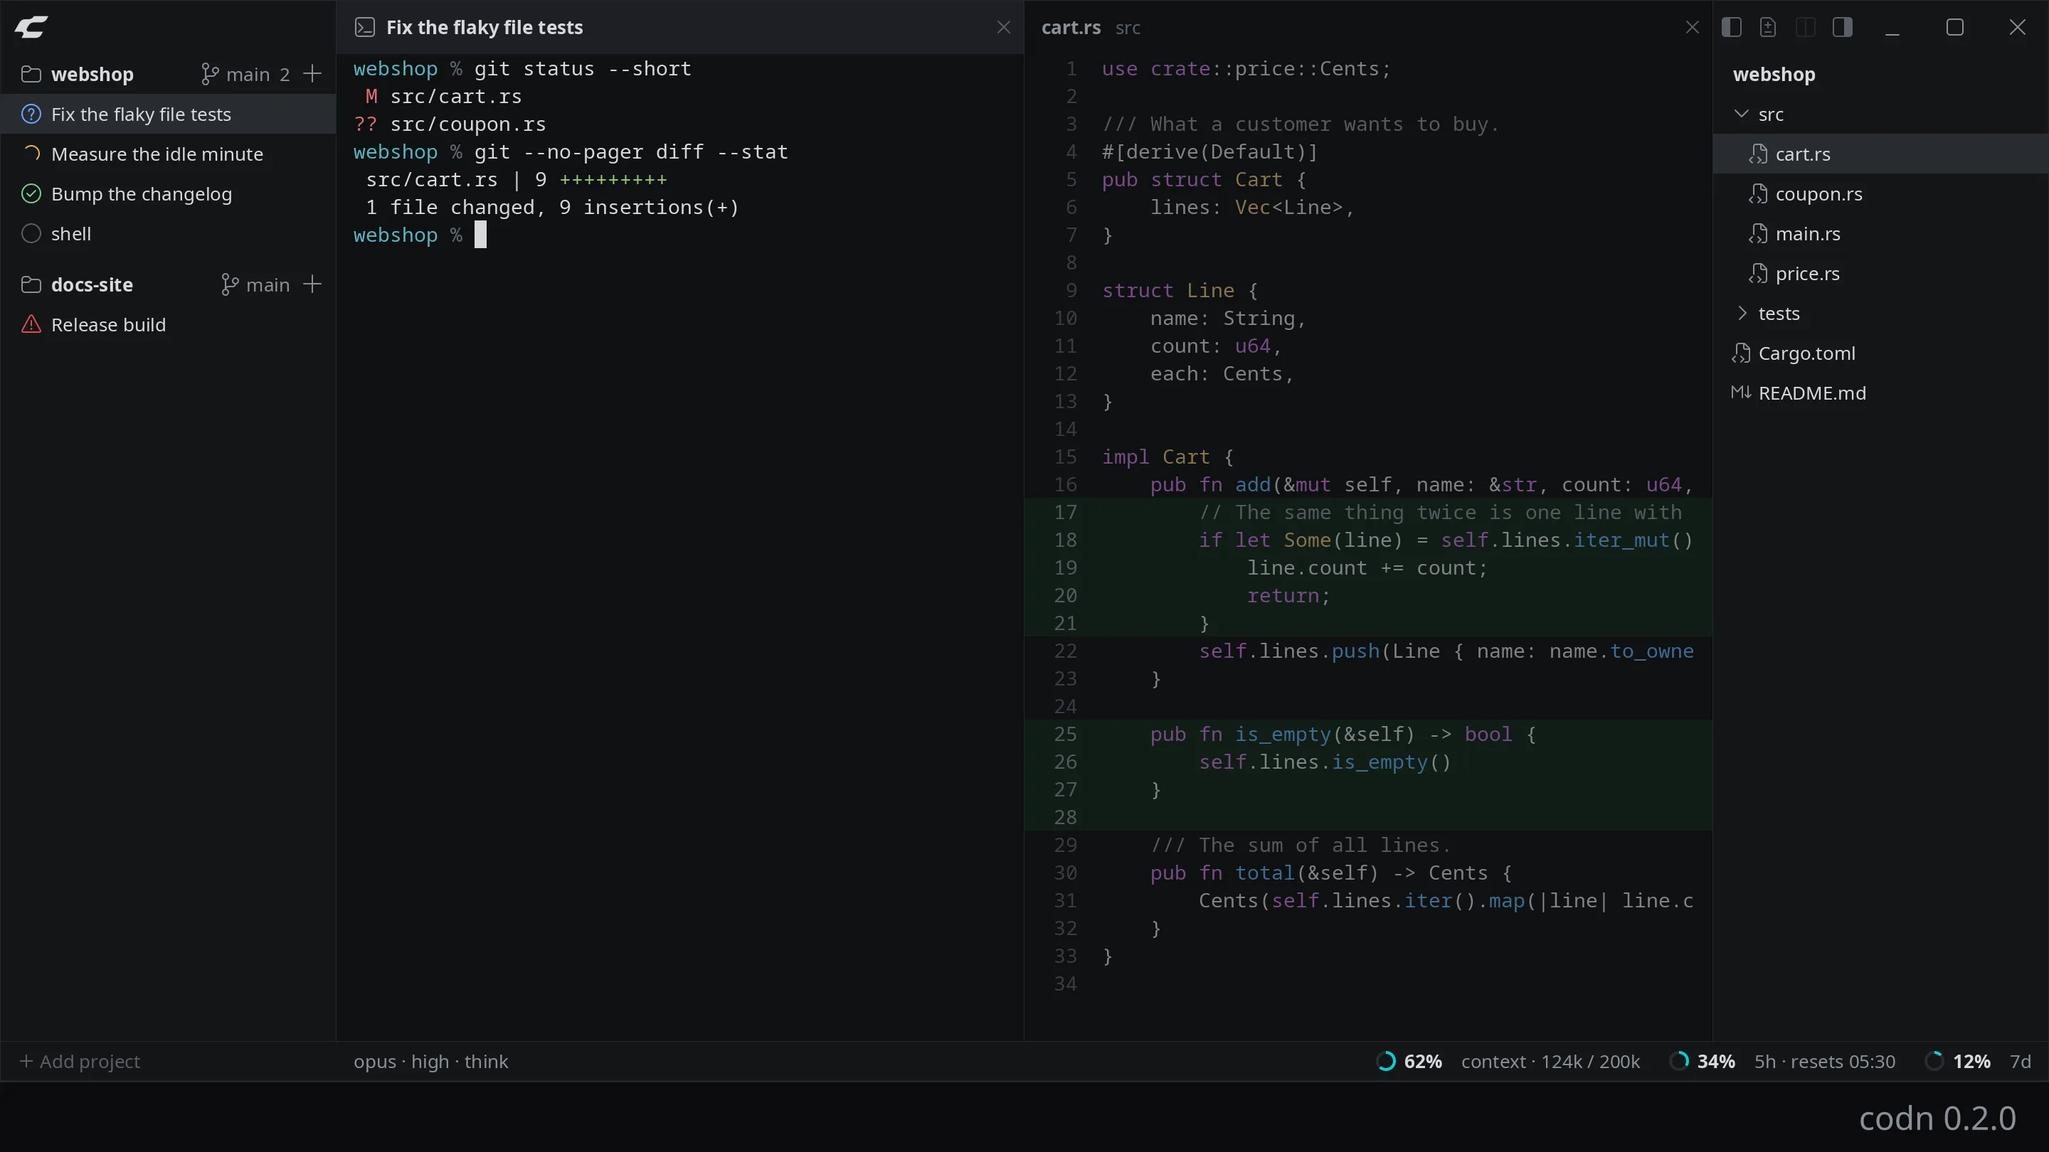Screen dimensions: 2049x1152
Task: Expand the tests folder in file tree
Action: (x=1741, y=312)
